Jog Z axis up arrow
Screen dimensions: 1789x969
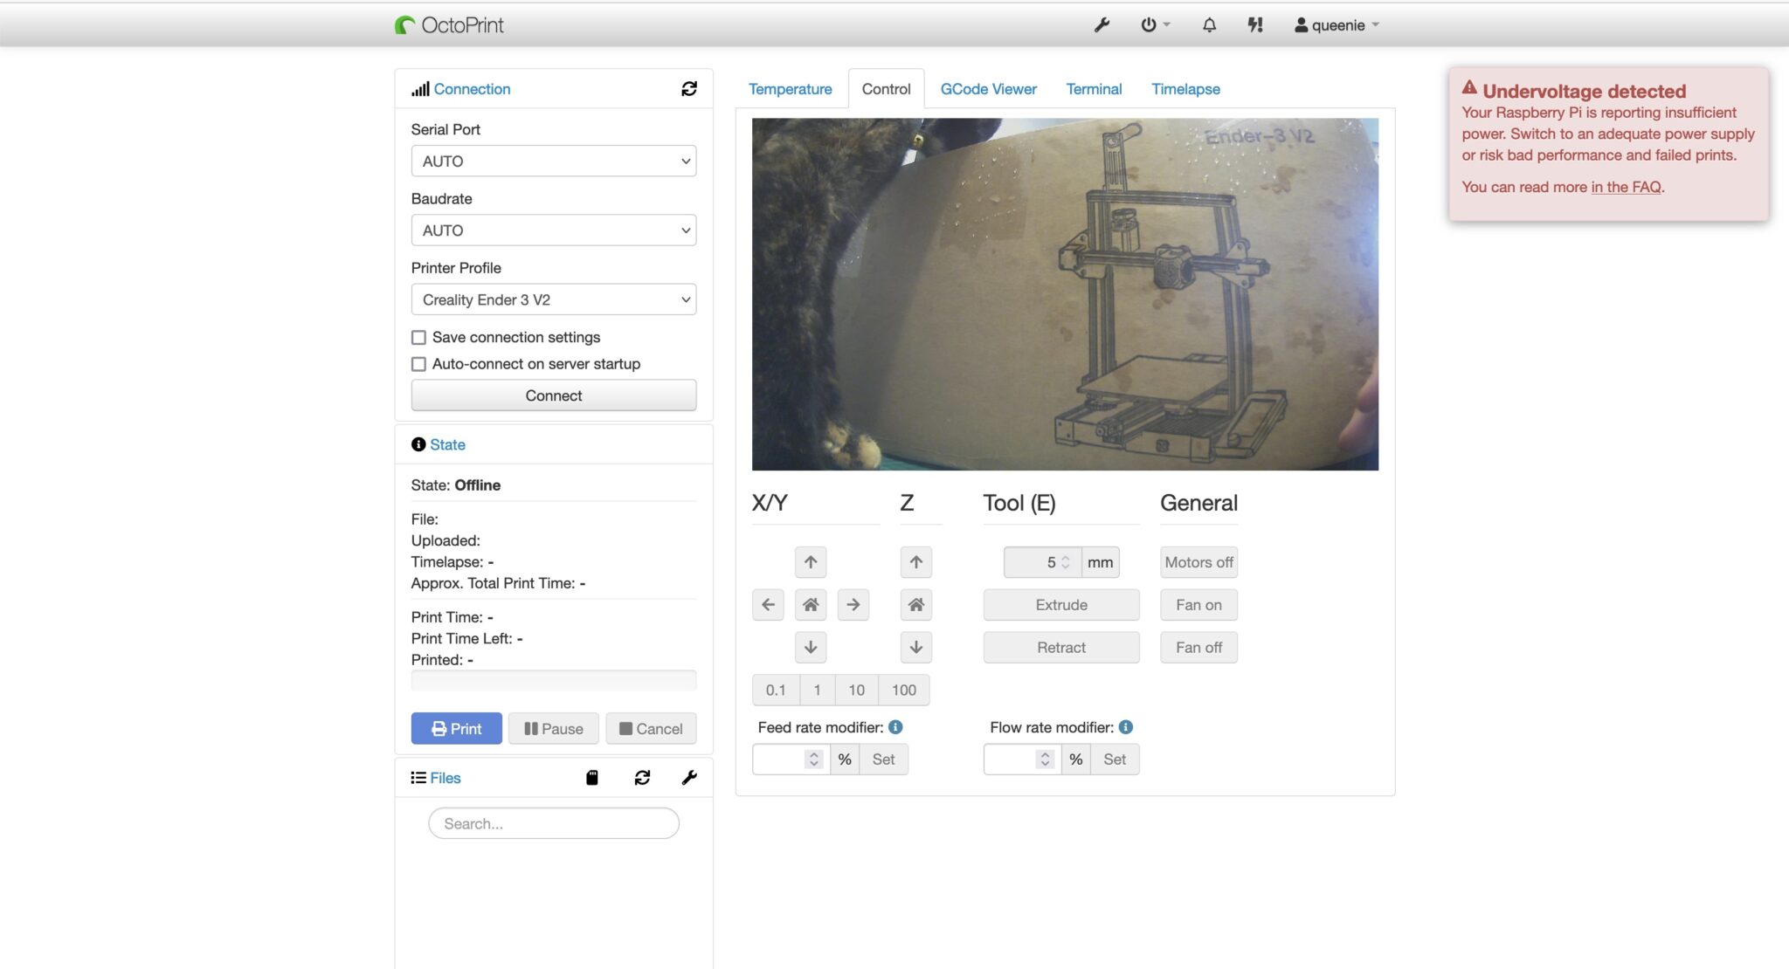916,562
